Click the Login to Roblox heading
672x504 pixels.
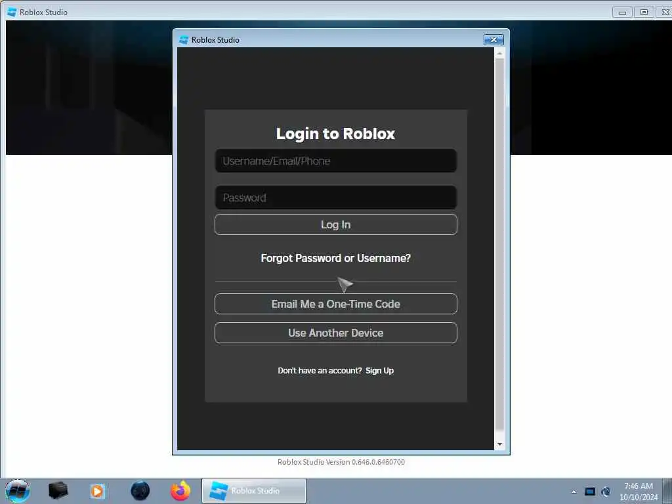pos(335,133)
